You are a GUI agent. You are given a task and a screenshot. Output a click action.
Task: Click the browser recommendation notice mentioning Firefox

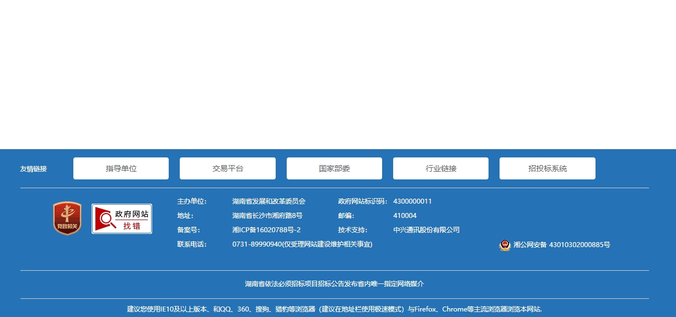point(334,309)
